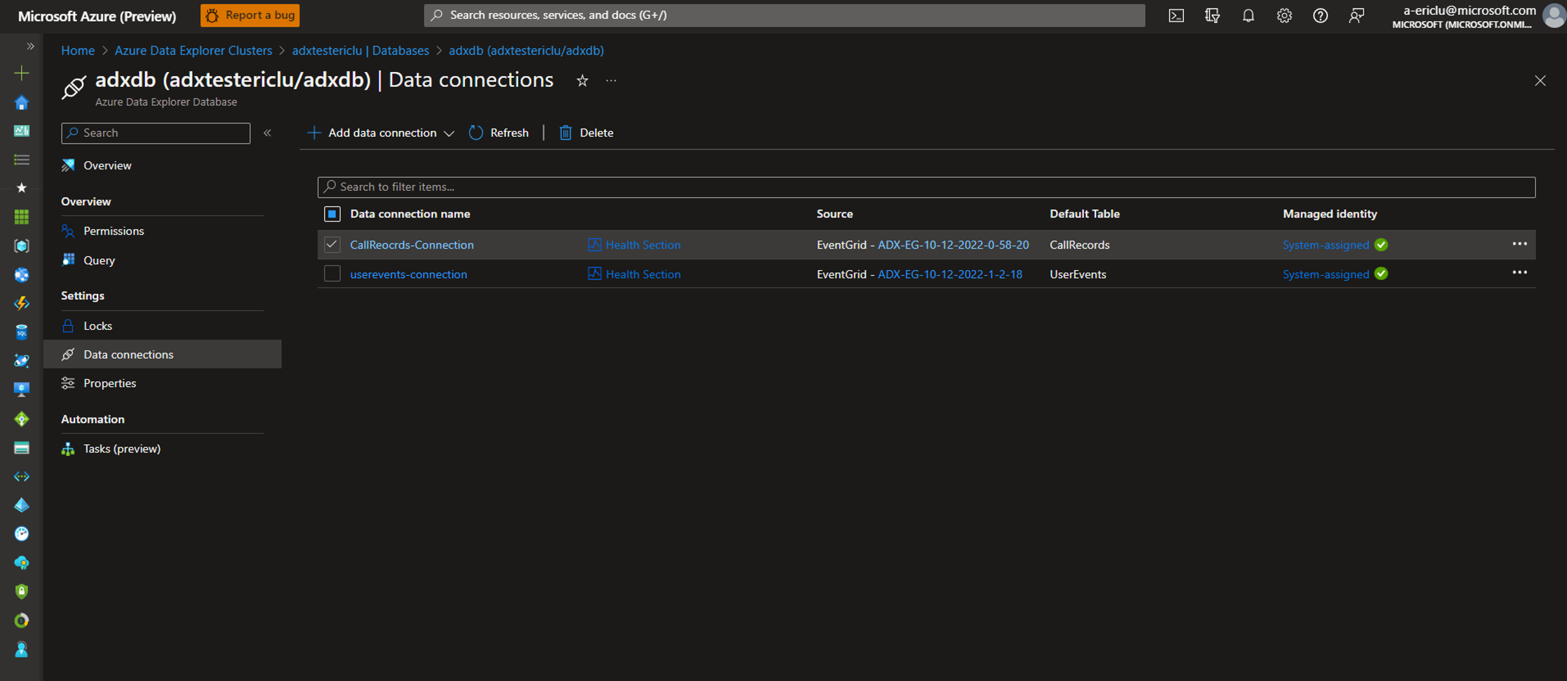This screenshot has height=681, width=1567.
Task: Open Cloud Shell from top bar
Action: pyautogui.click(x=1176, y=16)
